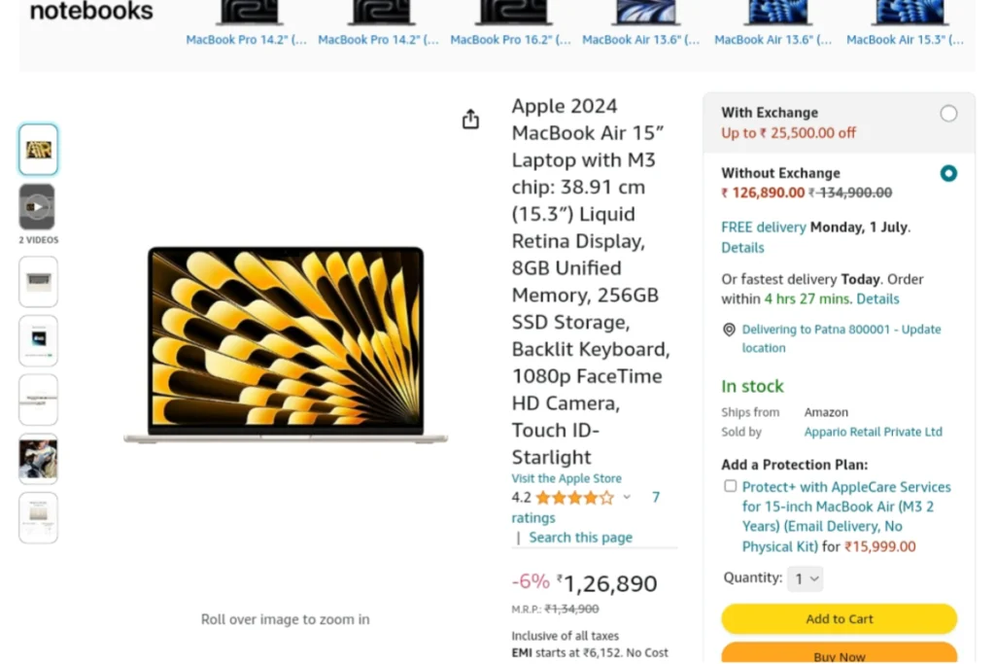Select the With Exchange radio option

(948, 114)
